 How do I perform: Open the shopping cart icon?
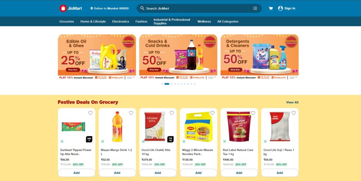271,8
